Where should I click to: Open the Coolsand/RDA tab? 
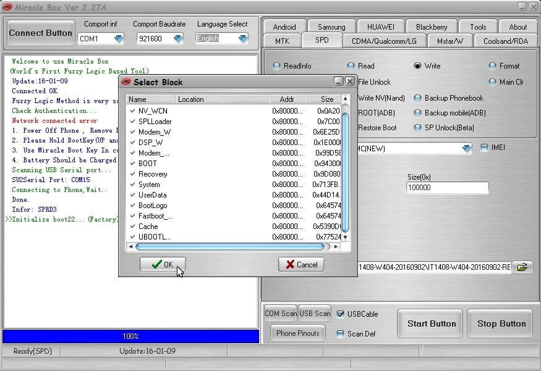coord(506,41)
